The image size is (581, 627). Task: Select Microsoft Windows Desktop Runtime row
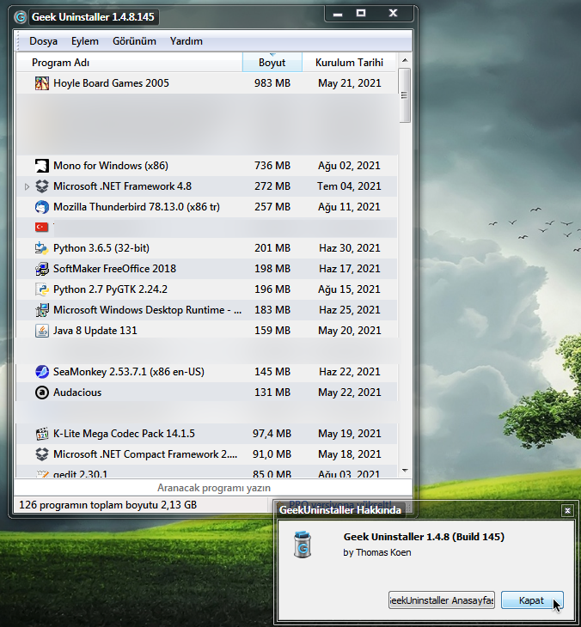tap(206, 310)
